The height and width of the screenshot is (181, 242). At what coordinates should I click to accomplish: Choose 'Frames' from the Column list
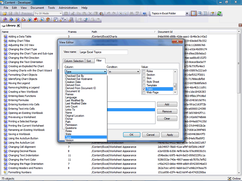(86, 94)
